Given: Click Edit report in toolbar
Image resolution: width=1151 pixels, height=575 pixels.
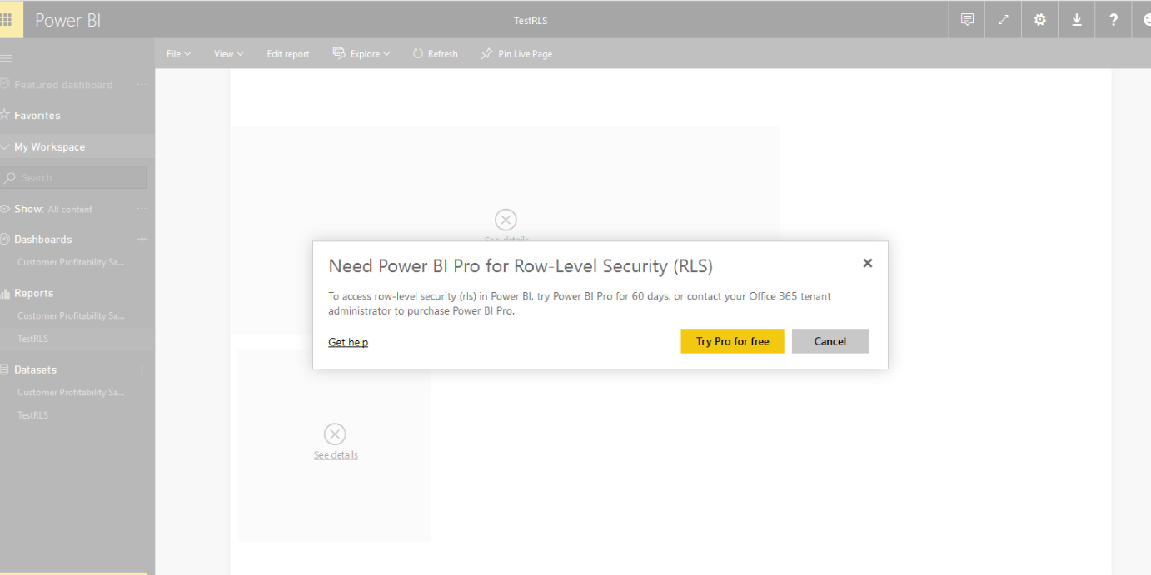Looking at the screenshot, I should pyautogui.click(x=288, y=54).
